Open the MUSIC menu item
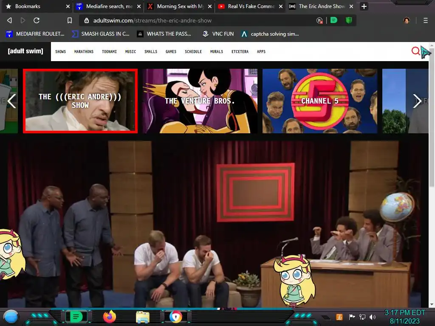 click(131, 51)
